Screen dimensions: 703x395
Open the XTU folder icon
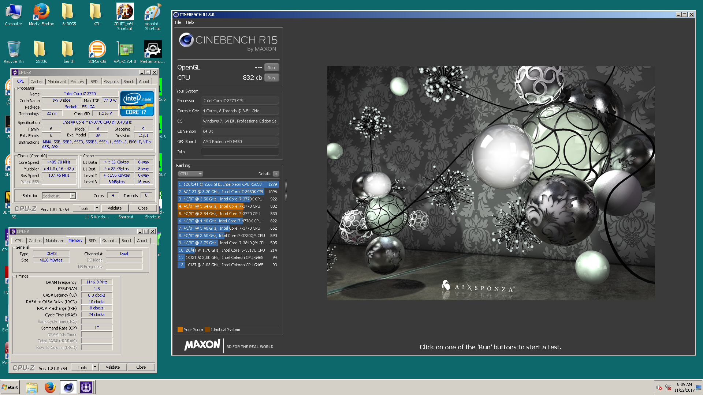pyautogui.click(x=97, y=15)
